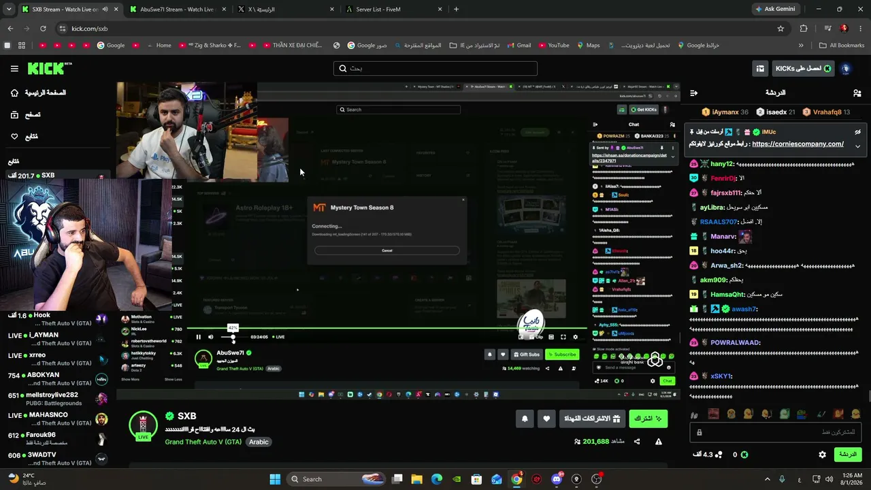
Task: Open the Windows Start menu
Action: point(275,479)
